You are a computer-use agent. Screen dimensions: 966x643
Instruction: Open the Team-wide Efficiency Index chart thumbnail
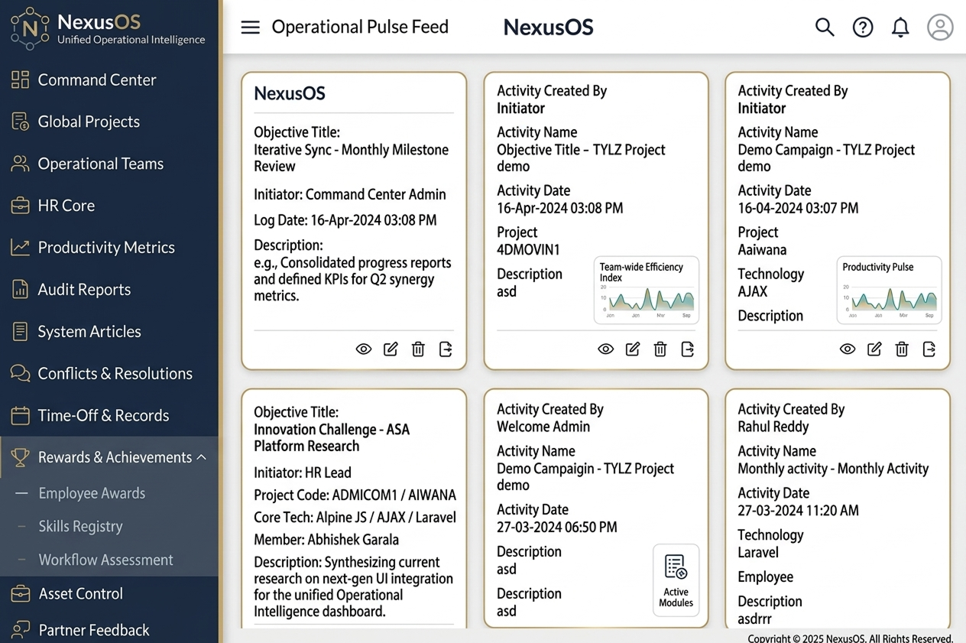(647, 291)
